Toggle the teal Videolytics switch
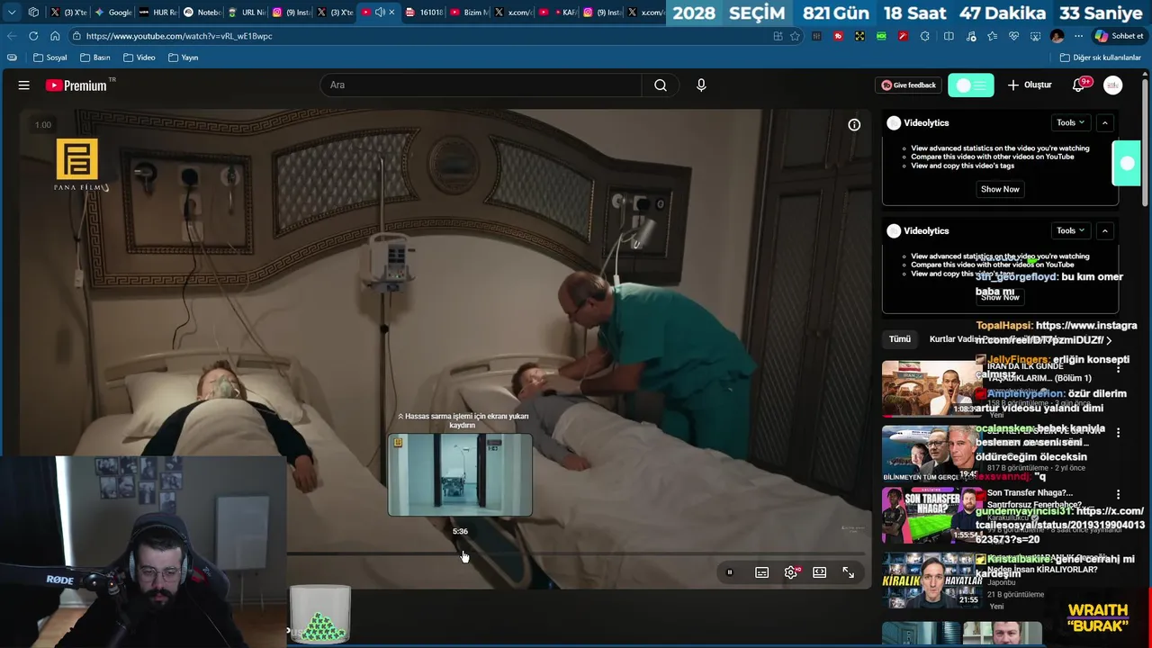Screen dimensions: 1152x648 pos(971,85)
